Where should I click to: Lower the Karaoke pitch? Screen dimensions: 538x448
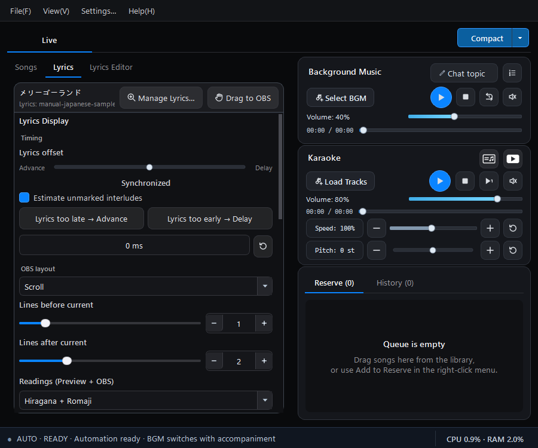(x=377, y=250)
